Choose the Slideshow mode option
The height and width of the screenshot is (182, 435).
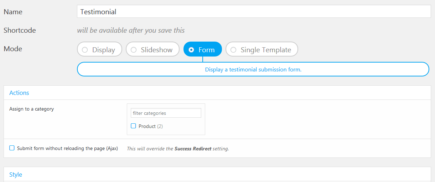(134, 50)
